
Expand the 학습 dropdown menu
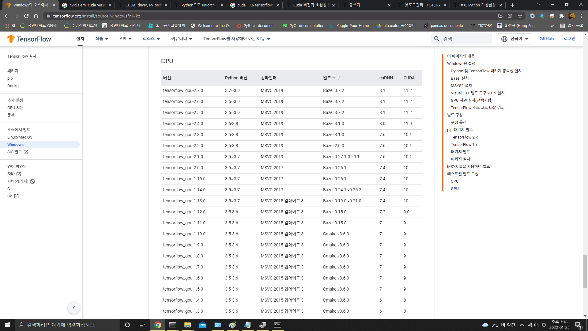coord(102,39)
